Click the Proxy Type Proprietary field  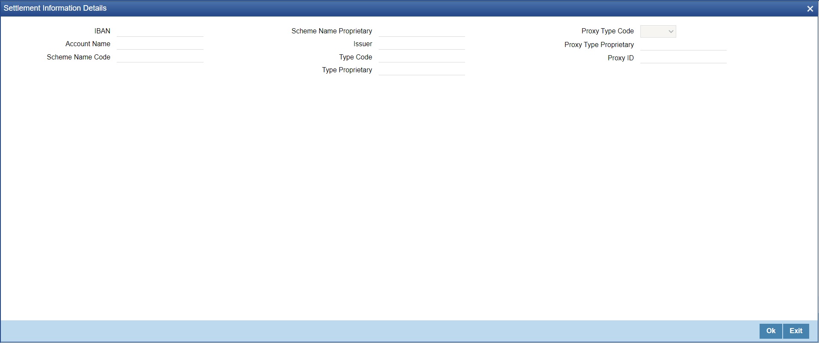683,45
